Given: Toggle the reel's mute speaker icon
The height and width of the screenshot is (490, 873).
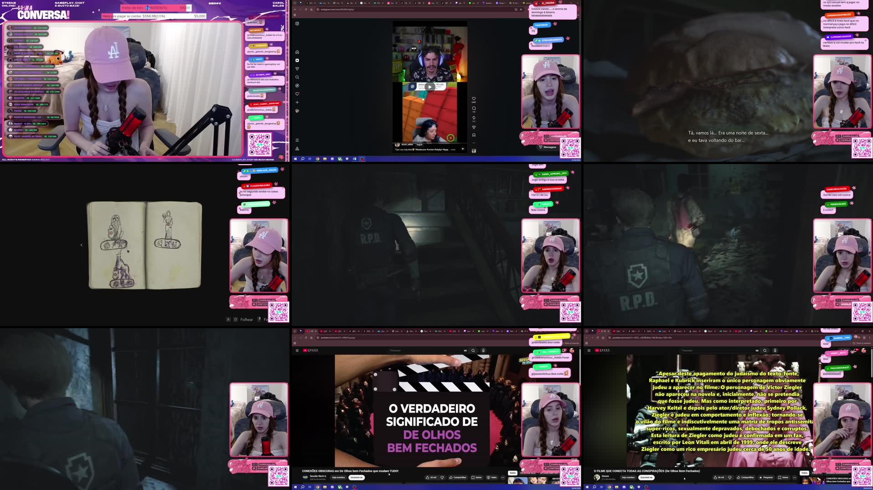Looking at the screenshot, I should pyautogui.click(x=463, y=149).
